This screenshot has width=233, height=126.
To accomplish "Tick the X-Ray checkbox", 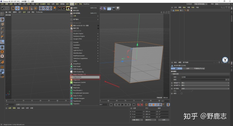I will 182,93.
